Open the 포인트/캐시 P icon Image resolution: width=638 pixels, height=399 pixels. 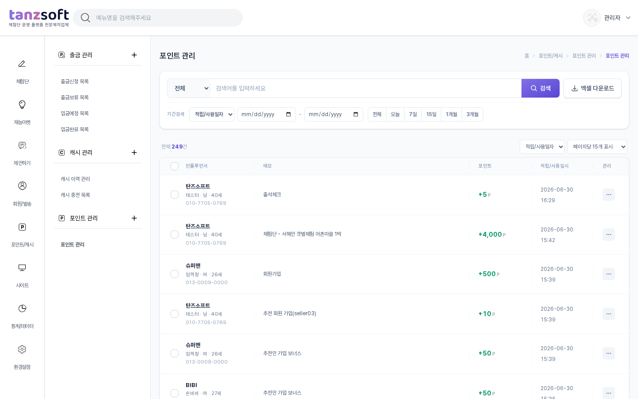[x=22, y=227]
